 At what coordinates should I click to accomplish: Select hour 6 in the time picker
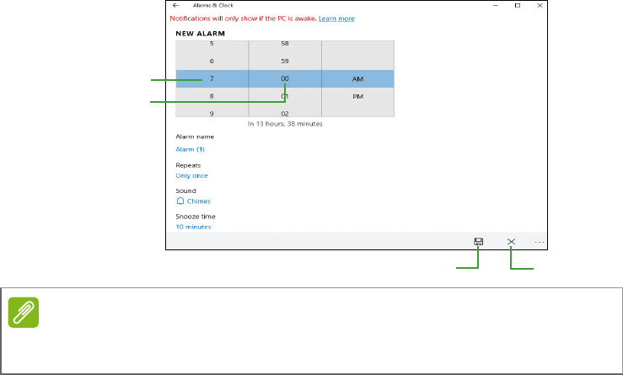pos(212,62)
